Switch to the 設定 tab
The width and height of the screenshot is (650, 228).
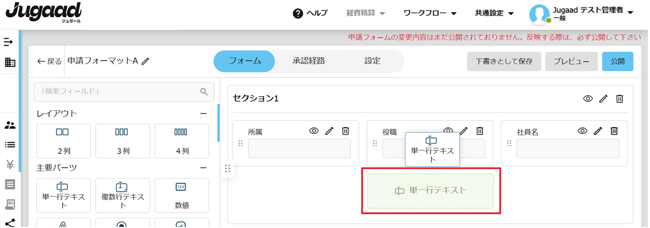click(372, 61)
